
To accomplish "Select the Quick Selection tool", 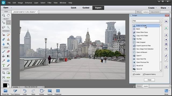I will pyautogui.click(x=8, y=27).
